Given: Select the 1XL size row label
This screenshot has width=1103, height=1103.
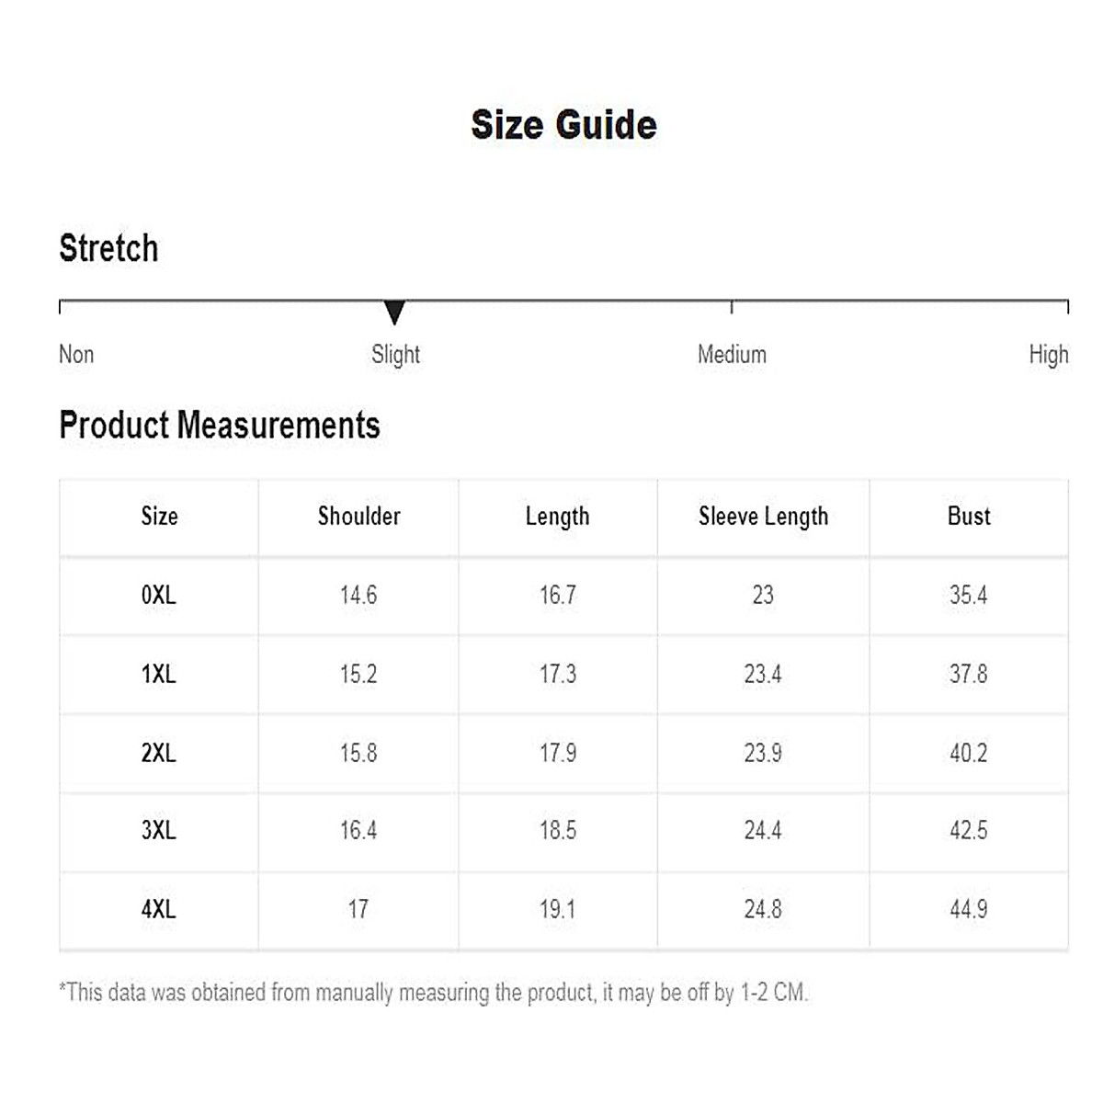Looking at the screenshot, I should (x=158, y=675).
